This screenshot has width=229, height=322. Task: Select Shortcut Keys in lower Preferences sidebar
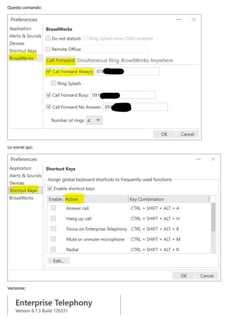[23, 190]
